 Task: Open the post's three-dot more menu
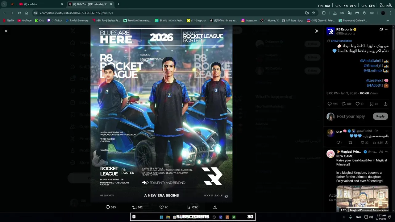coord(387,30)
